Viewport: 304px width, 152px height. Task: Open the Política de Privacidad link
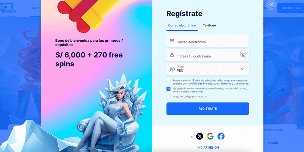coord(203,84)
